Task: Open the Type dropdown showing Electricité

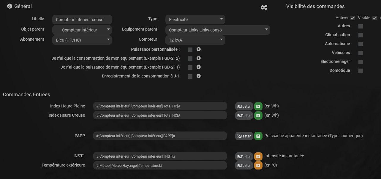Action: (x=195, y=20)
